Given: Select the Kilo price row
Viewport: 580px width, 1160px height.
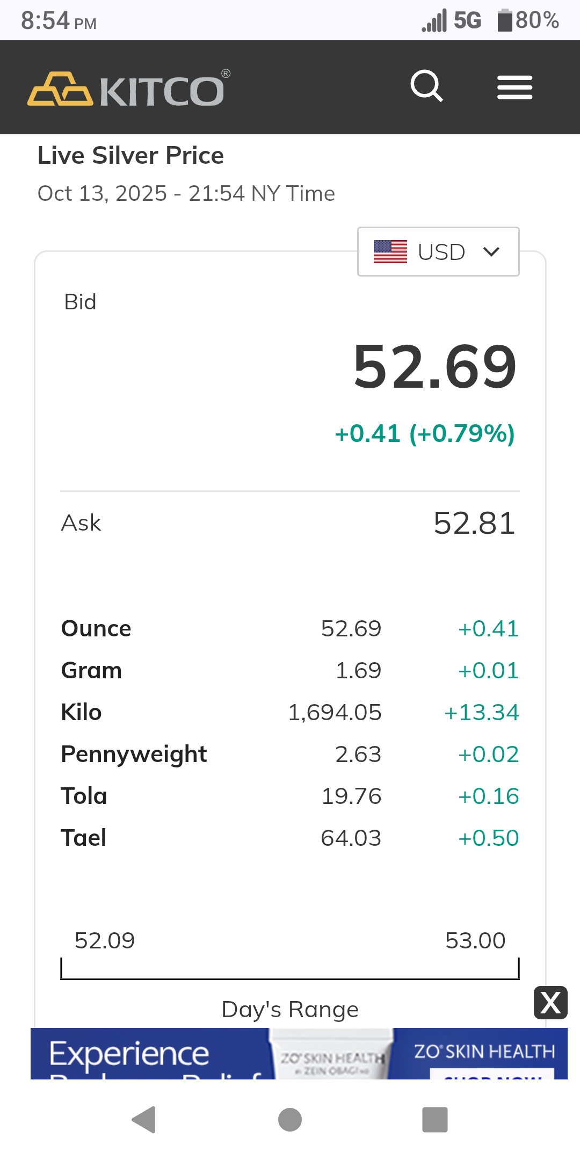Looking at the screenshot, I should click(x=290, y=712).
